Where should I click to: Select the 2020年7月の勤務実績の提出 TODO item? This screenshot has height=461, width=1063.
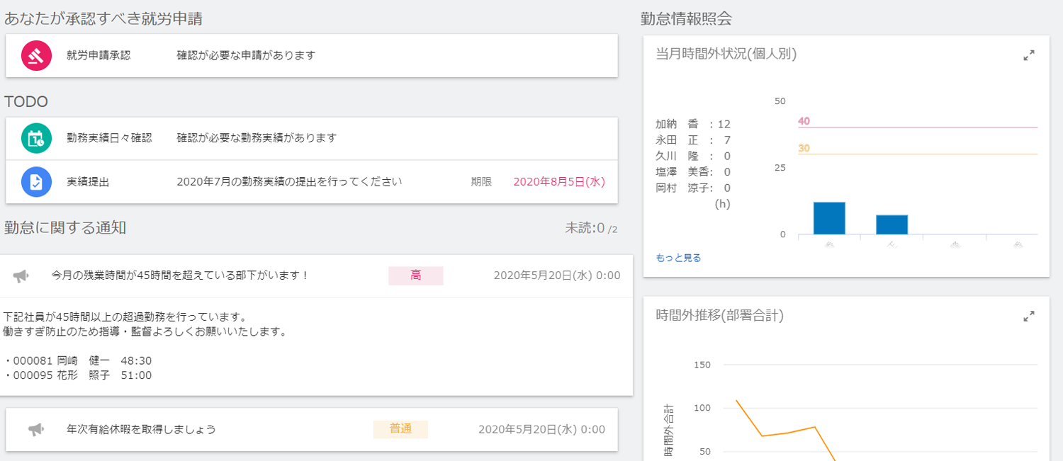(x=289, y=182)
